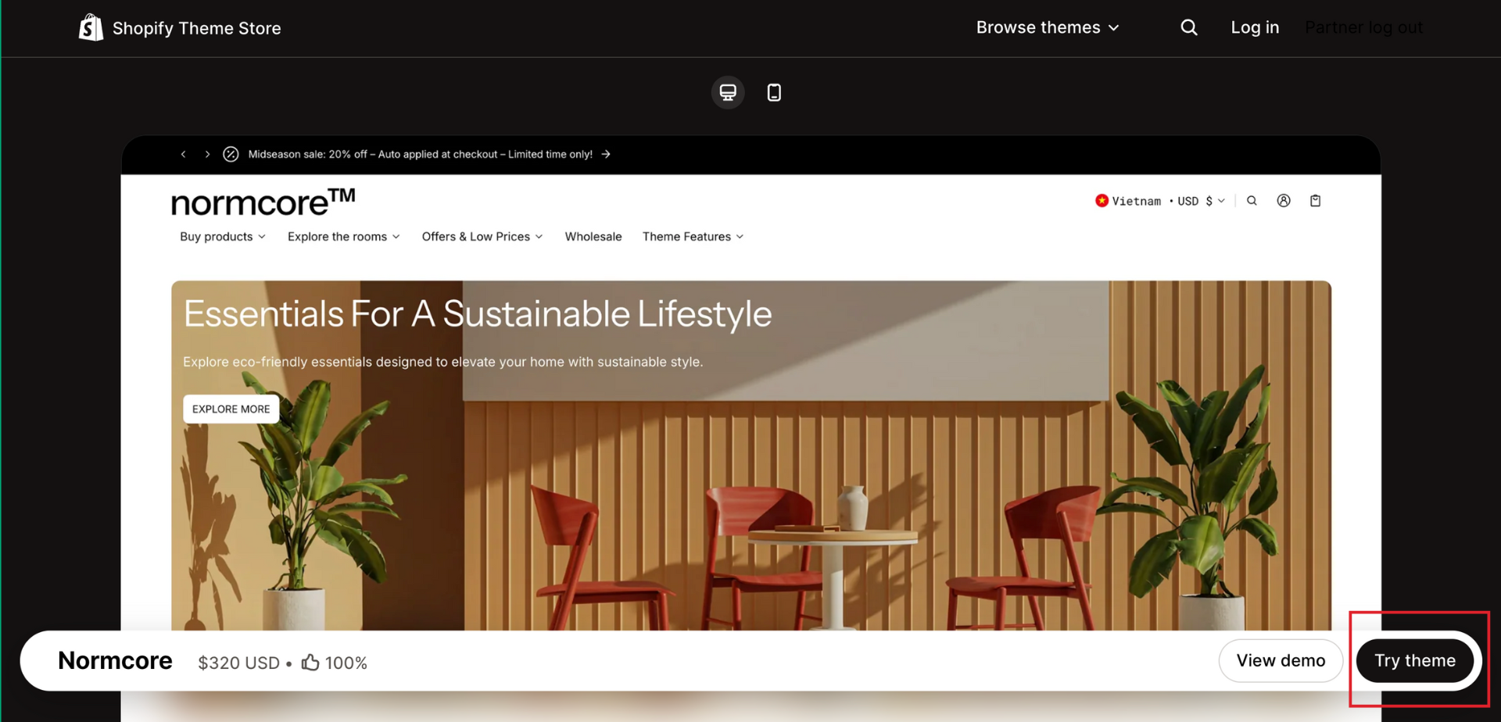Expand the Buy products menu
Screen dimensions: 1501x722
pyautogui.click(x=223, y=237)
